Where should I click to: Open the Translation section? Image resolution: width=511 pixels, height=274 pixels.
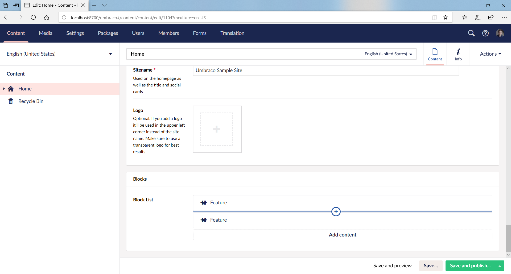232,33
